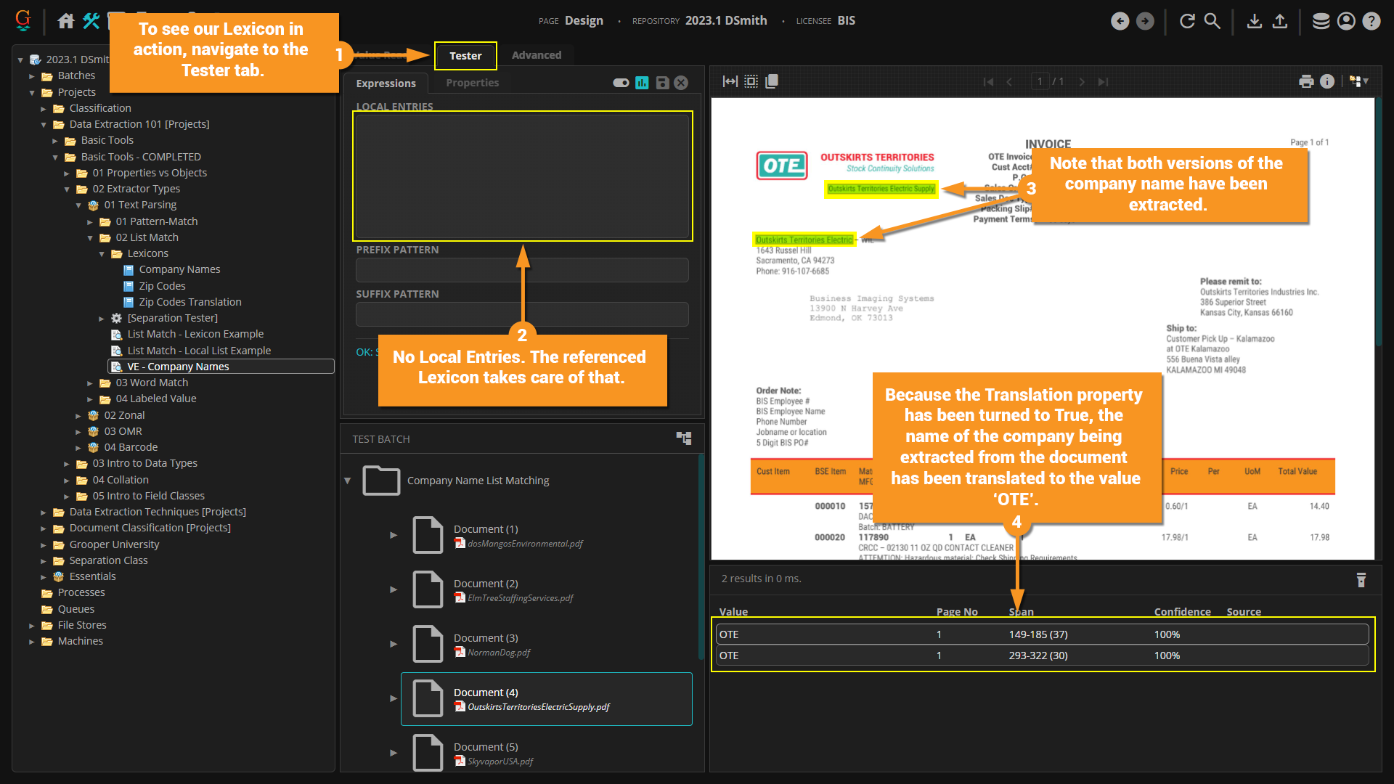The height and width of the screenshot is (784, 1394).
Task: Switch to the Advanced tab
Action: pyautogui.click(x=536, y=55)
